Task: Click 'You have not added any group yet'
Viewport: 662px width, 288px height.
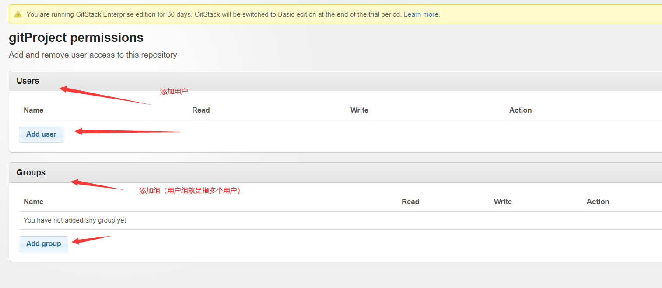Action: tap(75, 220)
